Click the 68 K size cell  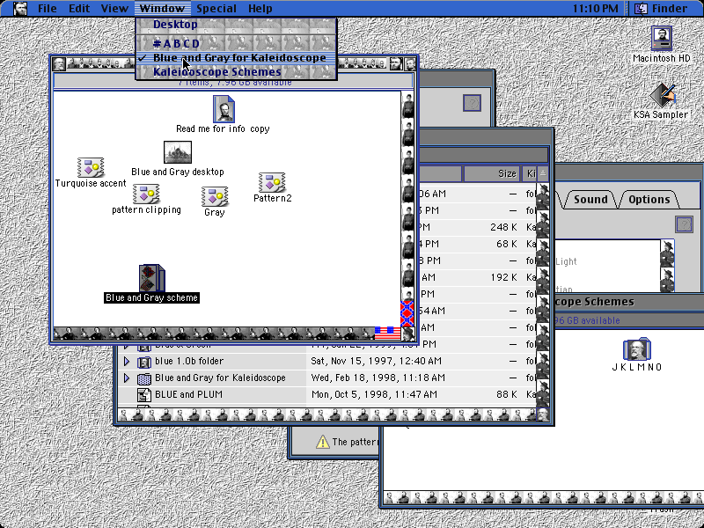point(506,244)
